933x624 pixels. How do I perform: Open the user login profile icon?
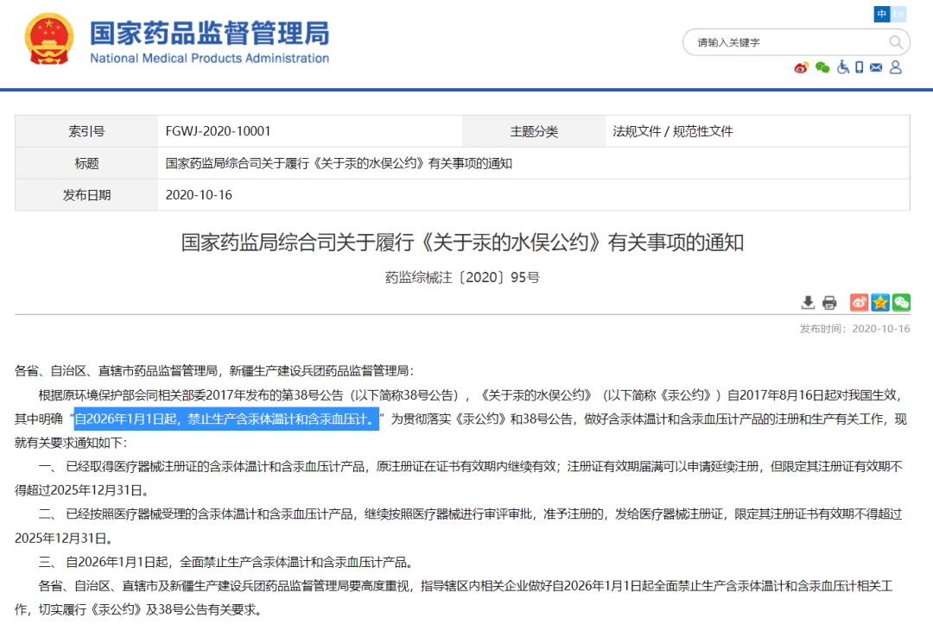tap(896, 67)
